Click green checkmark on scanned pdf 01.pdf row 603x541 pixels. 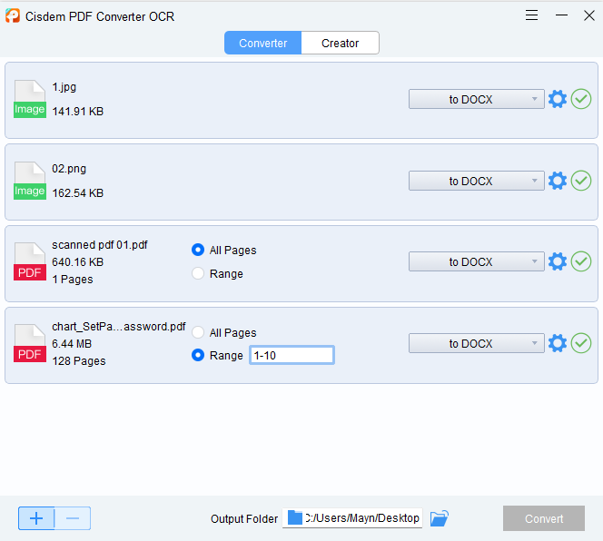[x=581, y=261]
